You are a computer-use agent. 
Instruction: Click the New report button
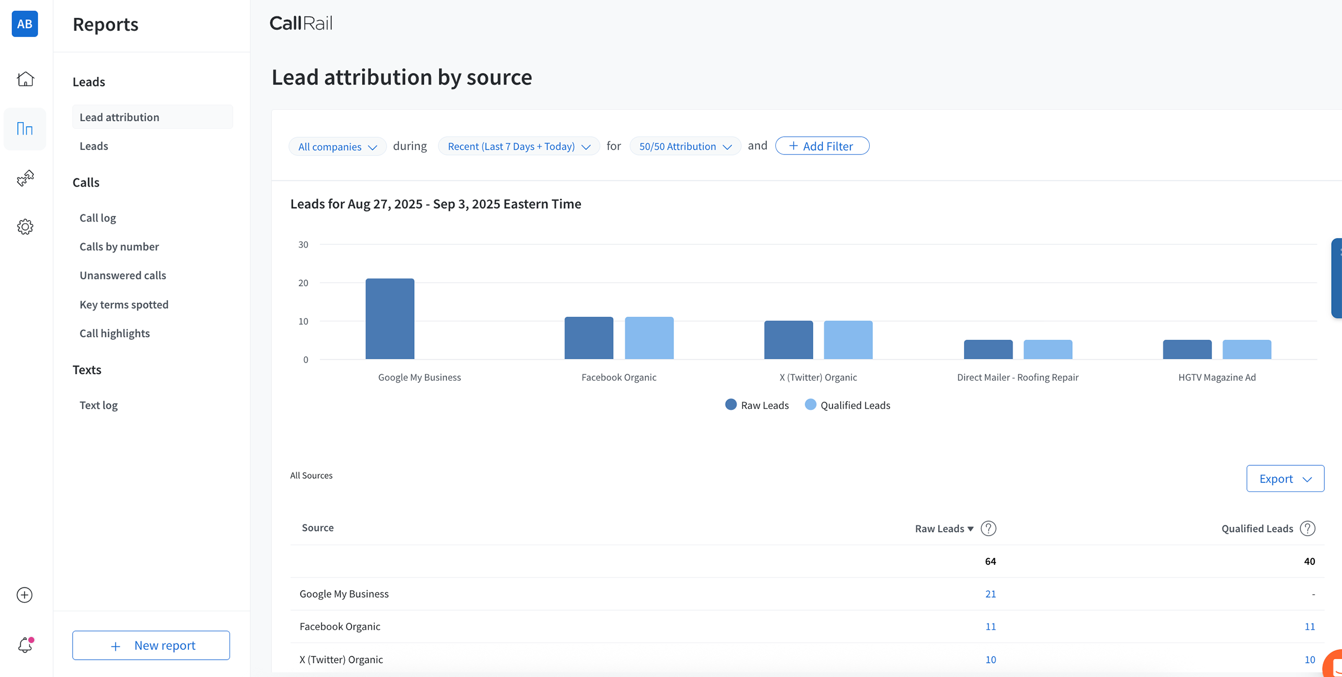pos(151,645)
